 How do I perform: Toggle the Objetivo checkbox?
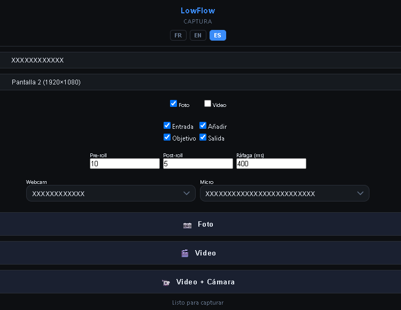tap(167, 137)
